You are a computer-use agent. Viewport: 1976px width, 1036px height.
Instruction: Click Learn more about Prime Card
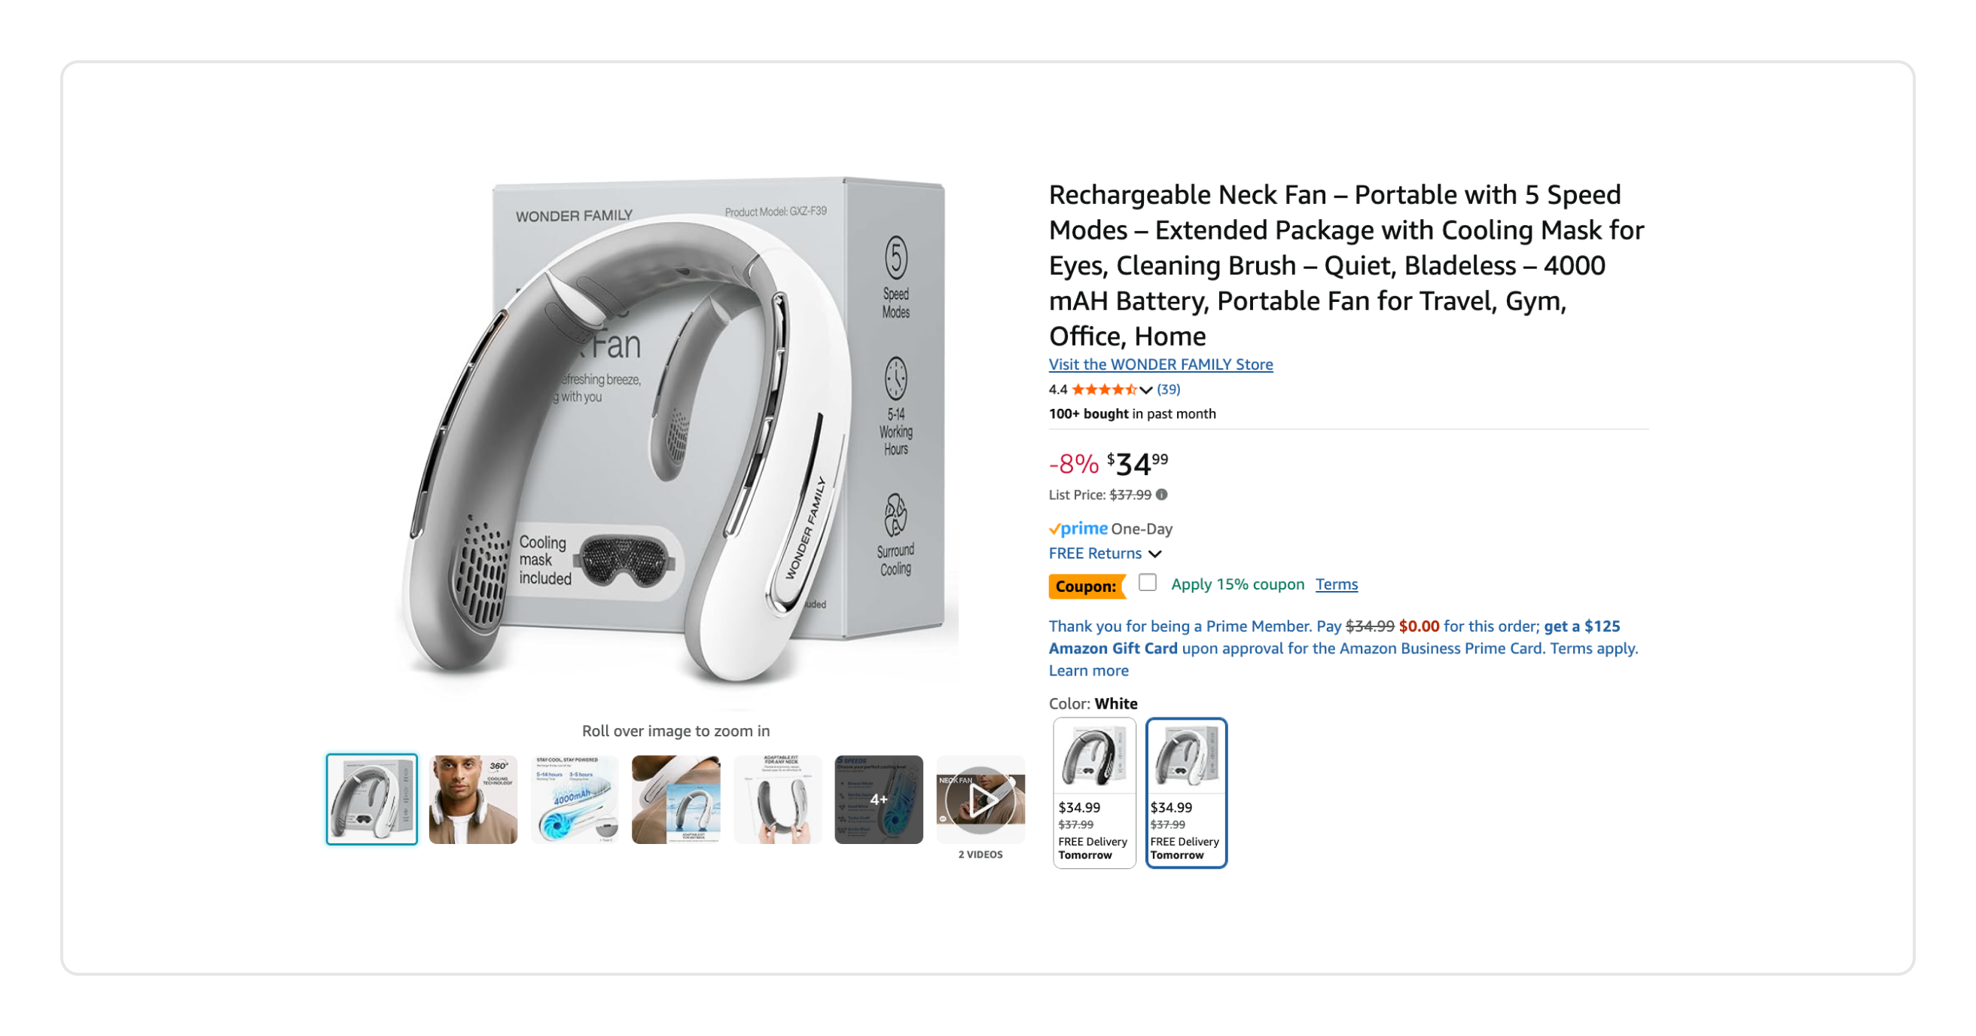pos(1088,670)
